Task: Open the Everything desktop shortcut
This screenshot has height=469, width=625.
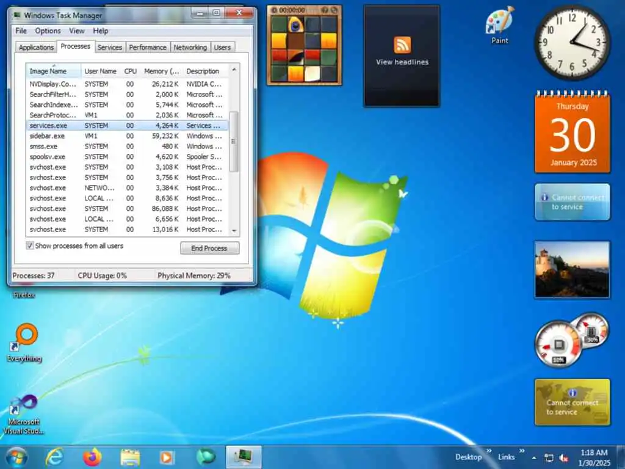Action: click(24, 343)
